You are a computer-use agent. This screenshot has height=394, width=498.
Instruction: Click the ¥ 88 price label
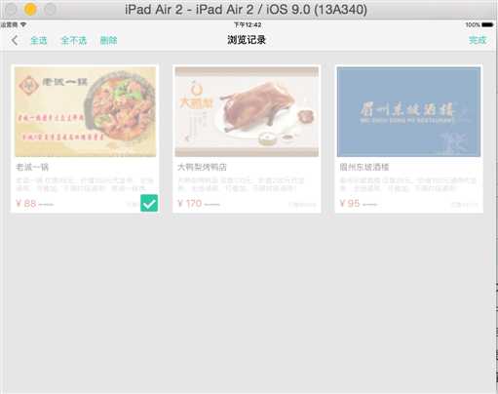26,204
